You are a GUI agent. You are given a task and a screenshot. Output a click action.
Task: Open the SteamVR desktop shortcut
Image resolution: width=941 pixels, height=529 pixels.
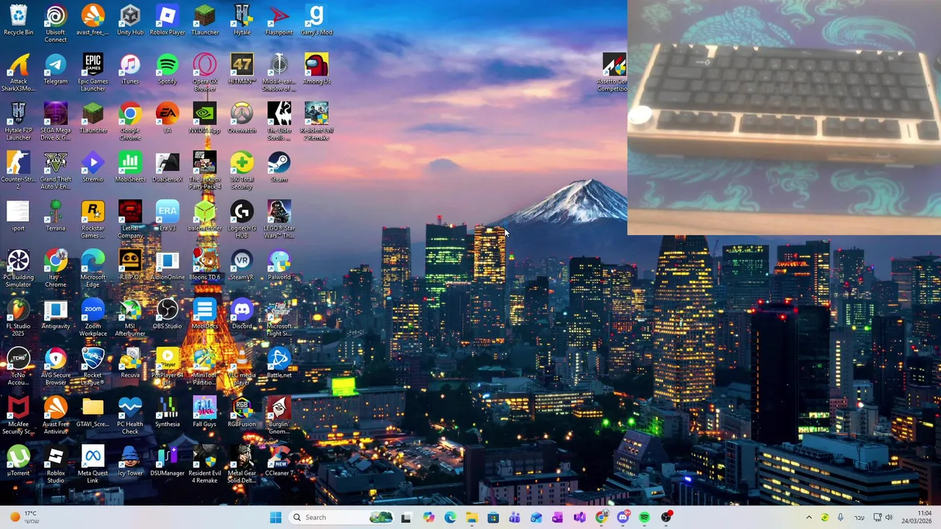242,265
